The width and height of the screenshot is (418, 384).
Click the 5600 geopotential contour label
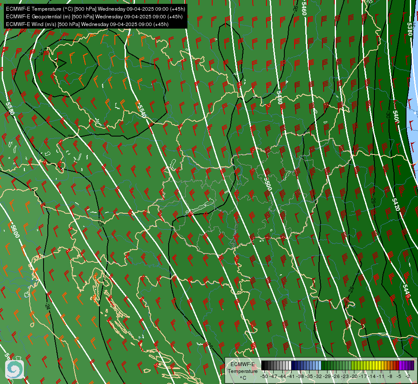tap(15, 231)
